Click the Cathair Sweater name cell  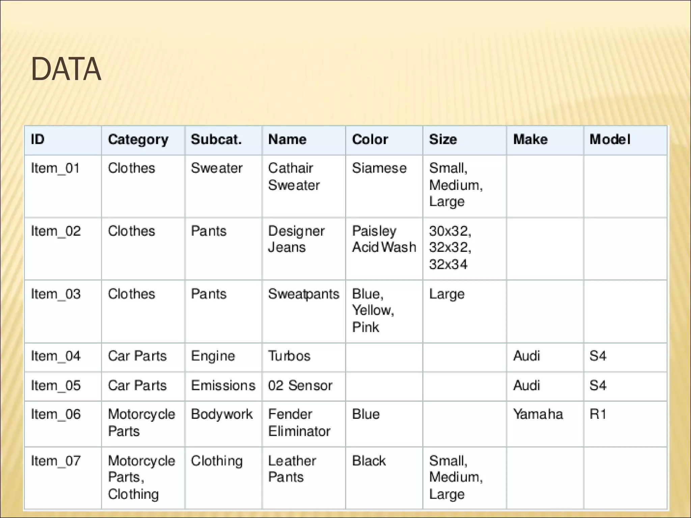(x=294, y=177)
